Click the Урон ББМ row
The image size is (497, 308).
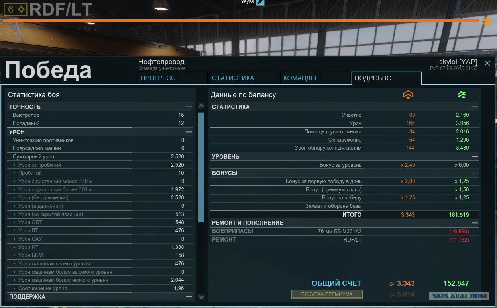coord(100,255)
